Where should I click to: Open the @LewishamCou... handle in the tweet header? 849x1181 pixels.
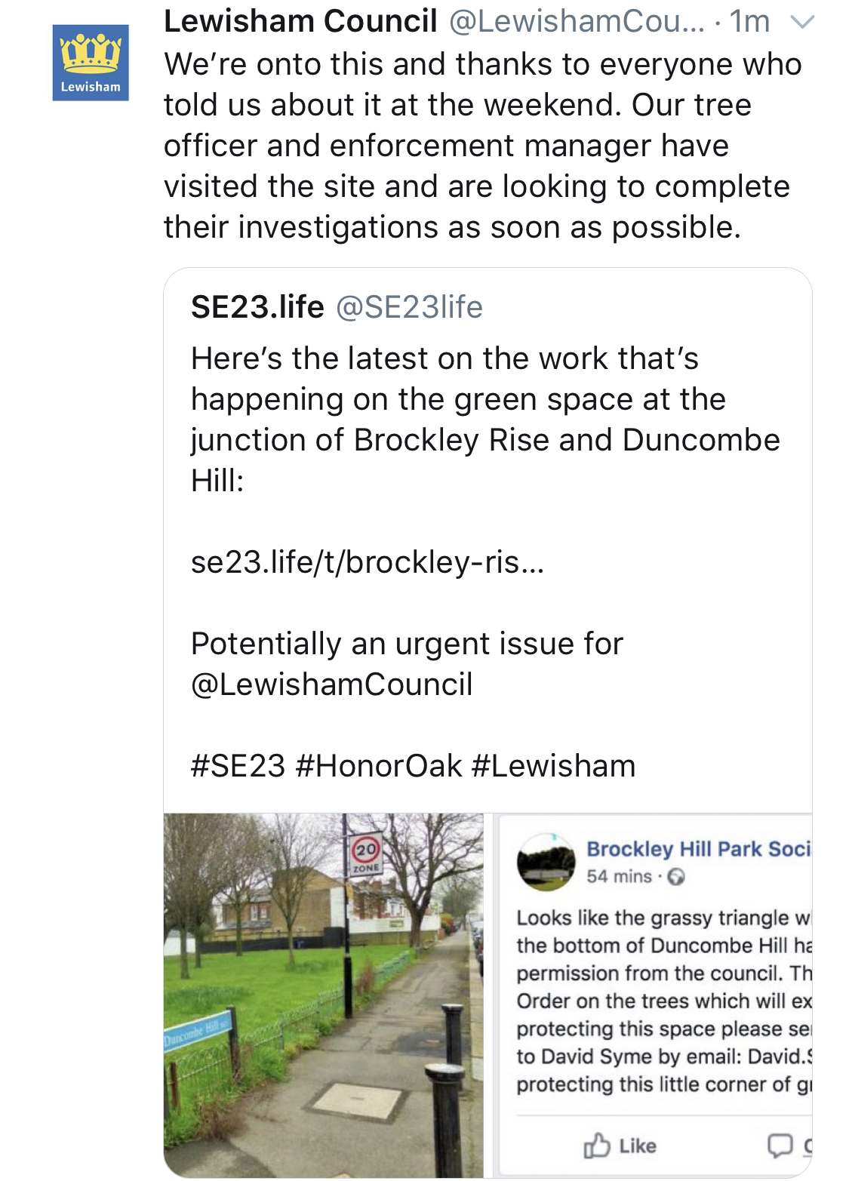[x=576, y=21]
